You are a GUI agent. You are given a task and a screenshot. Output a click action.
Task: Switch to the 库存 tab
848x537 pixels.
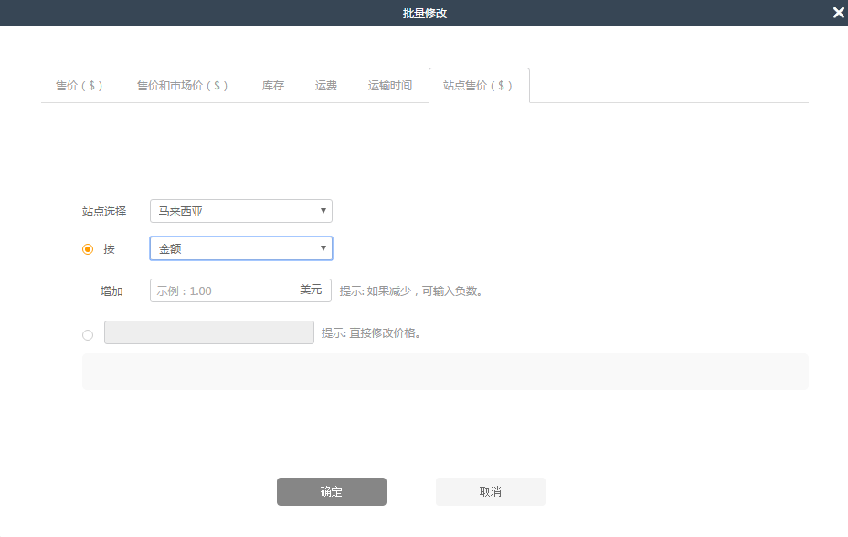point(271,85)
